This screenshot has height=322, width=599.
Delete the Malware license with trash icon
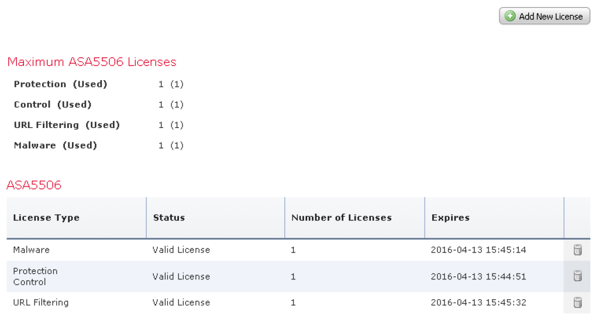pos(577,250)
